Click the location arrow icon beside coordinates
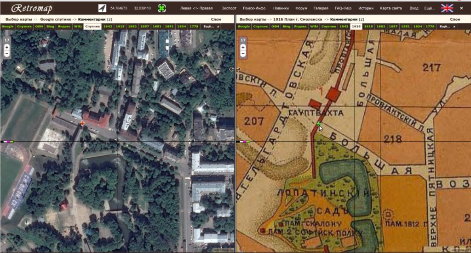This screenshot has height=253, width=471. [x=102, y=8]
